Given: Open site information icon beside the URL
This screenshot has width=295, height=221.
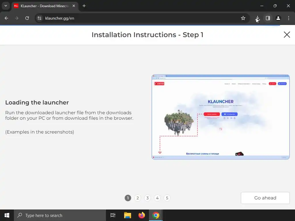Looking at the screenshot, I should (x=39, y=18).
